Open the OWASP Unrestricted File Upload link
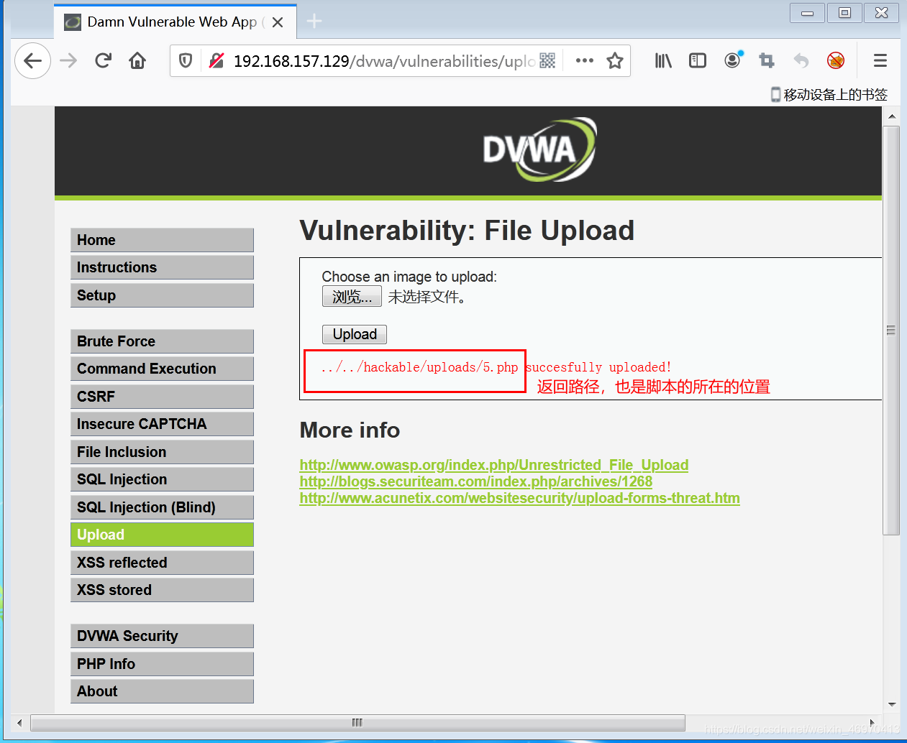The image size is (907, 743). tap(494, 465)
